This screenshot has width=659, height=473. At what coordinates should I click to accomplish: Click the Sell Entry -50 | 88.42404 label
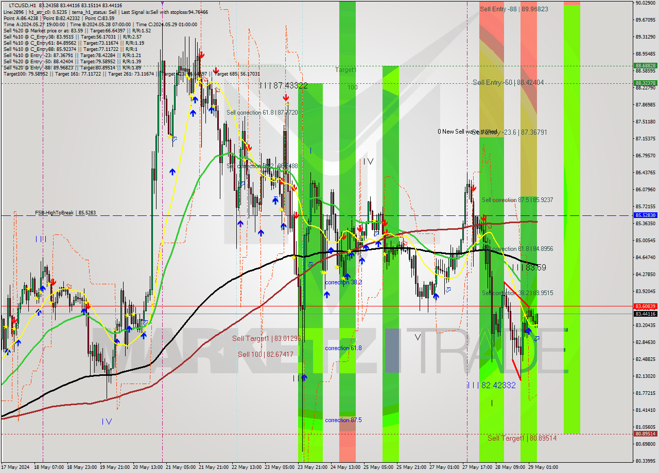tap(508, 82)
